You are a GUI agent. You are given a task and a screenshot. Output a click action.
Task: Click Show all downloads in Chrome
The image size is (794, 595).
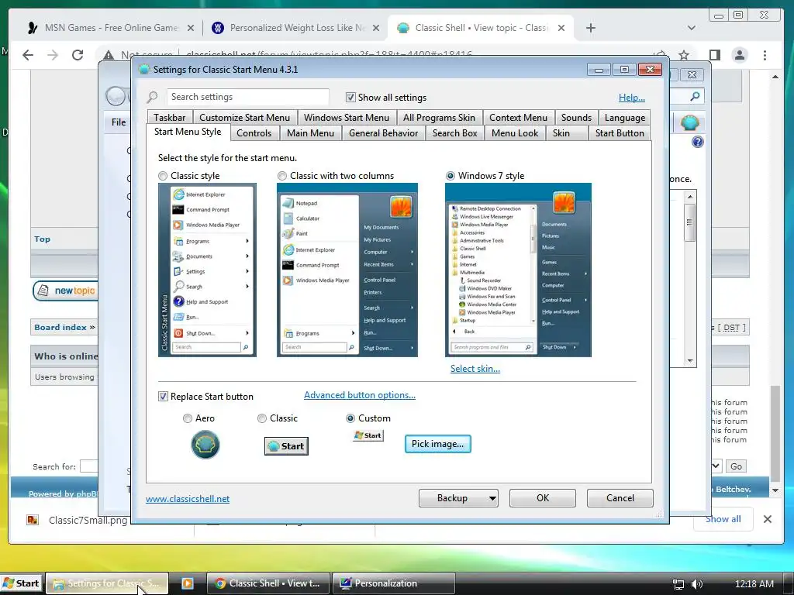(723, 518)
